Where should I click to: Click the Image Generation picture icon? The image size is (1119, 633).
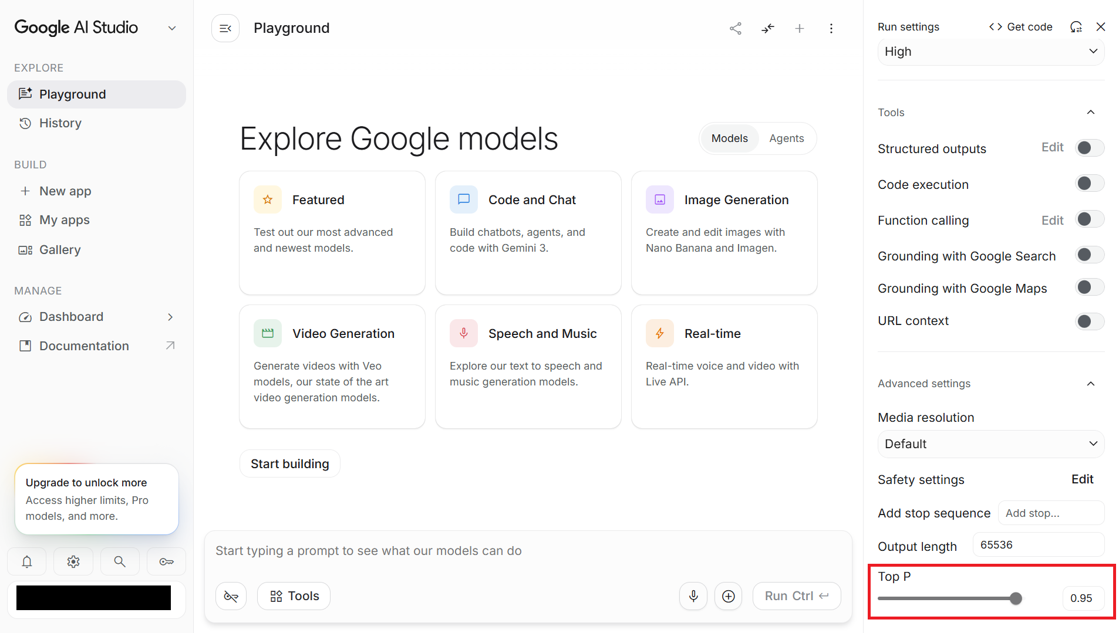[660, 199]
